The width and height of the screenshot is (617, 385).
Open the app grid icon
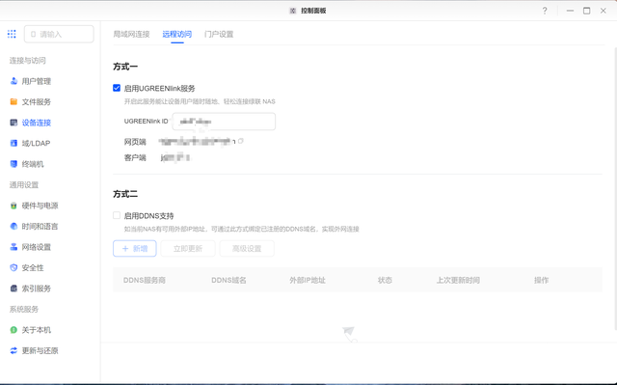pos(12,34)
